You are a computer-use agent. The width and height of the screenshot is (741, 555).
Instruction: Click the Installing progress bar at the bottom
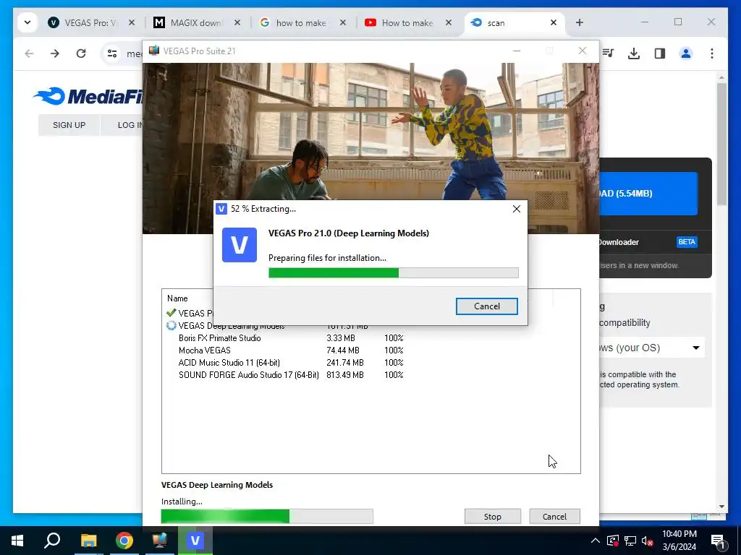tap(267, 516)
